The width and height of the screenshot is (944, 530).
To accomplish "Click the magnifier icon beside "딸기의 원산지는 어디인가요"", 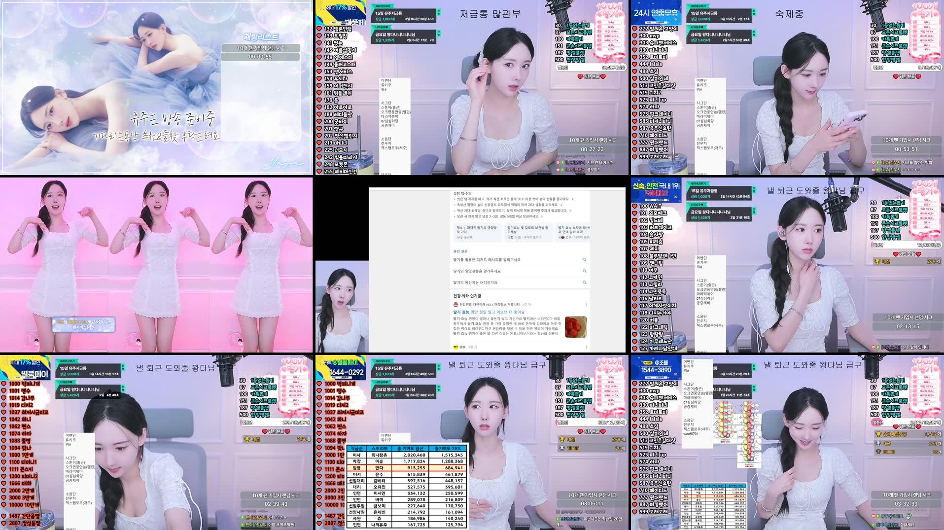I will (x=585, y=282).
